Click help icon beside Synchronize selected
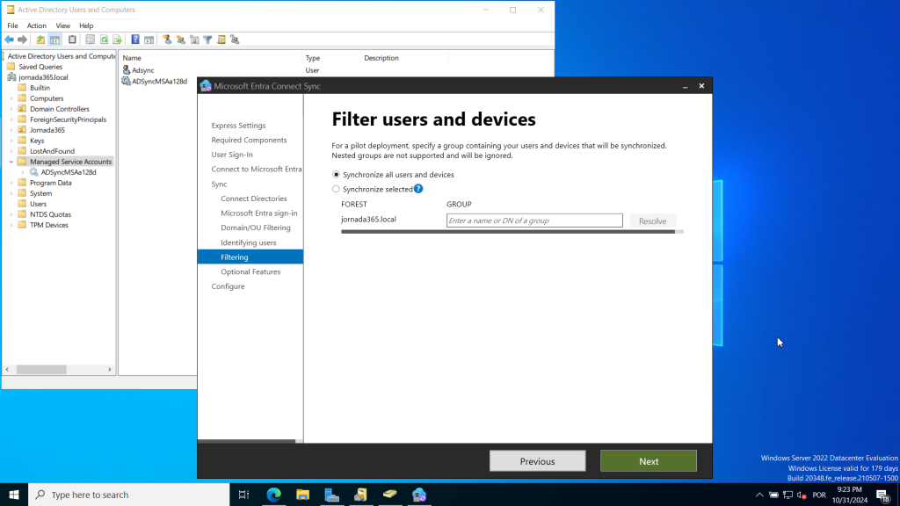This screenshot has width=900, height=506. point(418,189)
